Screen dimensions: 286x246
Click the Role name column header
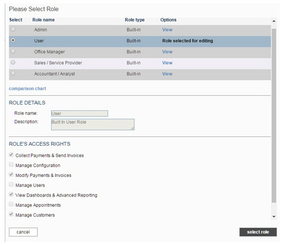click(x=44, y=20)
